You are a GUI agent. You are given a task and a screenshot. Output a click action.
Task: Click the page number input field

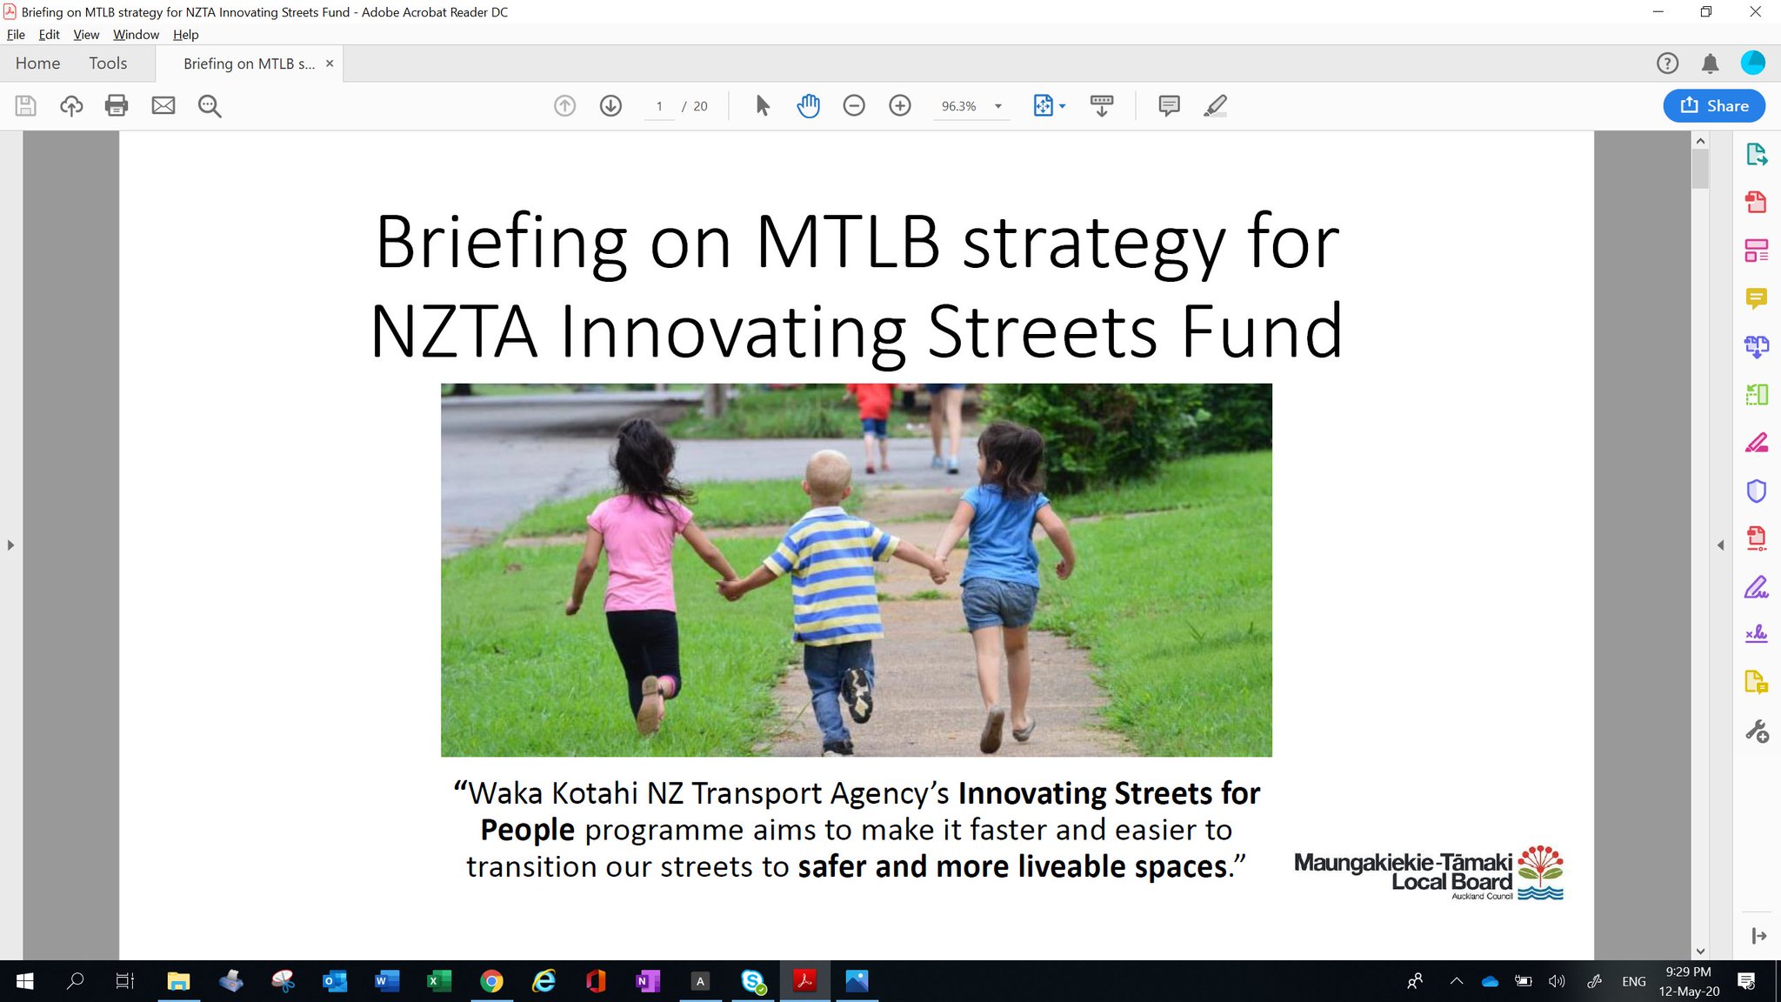pyautogui.click(x=659, y=106)
